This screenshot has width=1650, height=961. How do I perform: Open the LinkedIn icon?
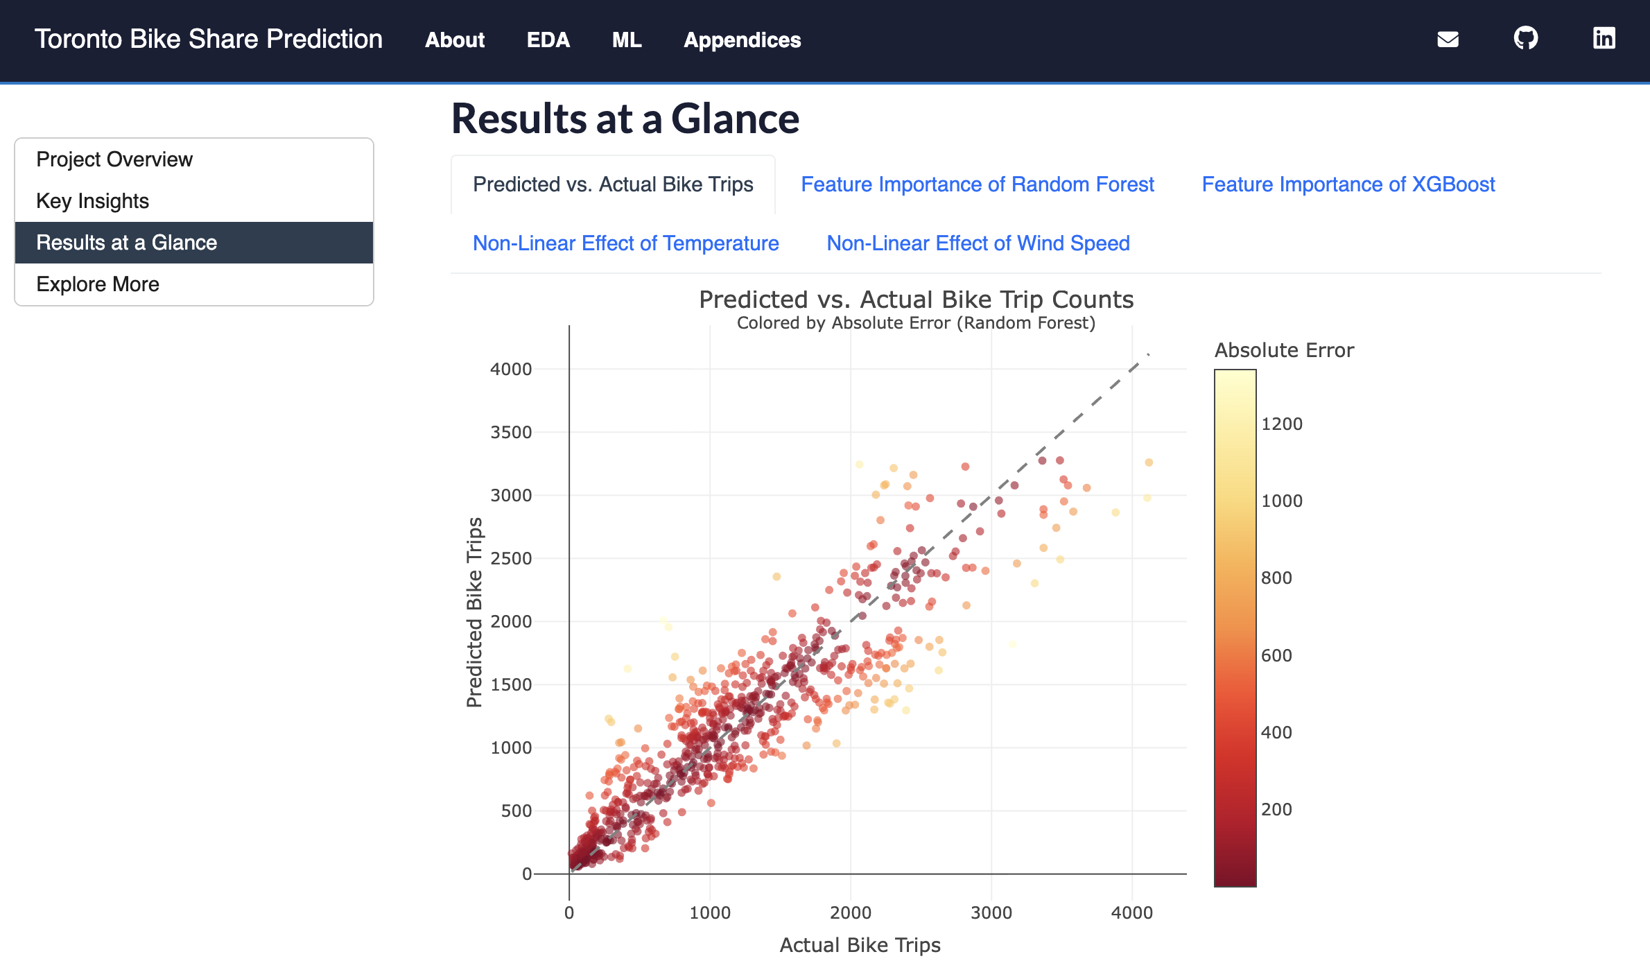[x=1604, y=40]
